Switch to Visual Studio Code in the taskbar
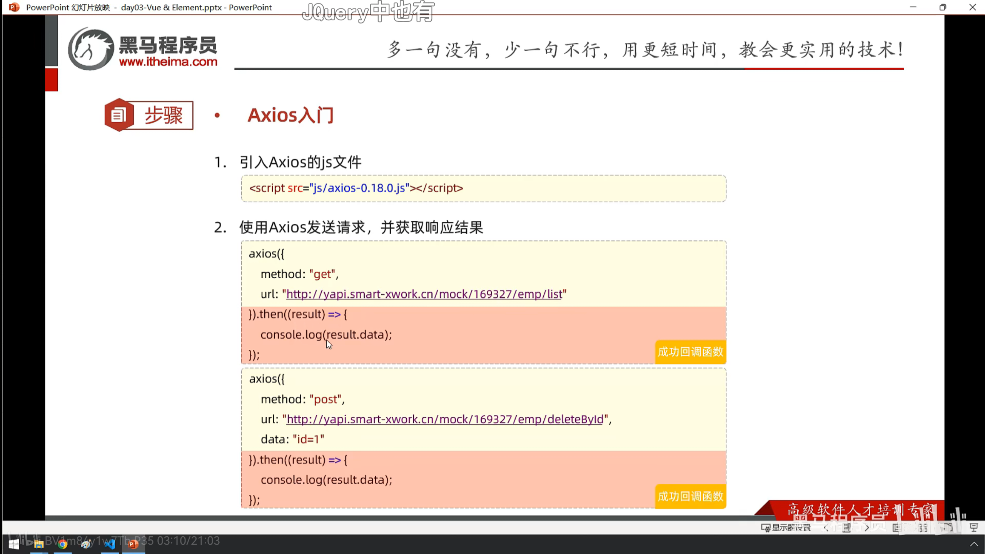This screenshot has width=985, height=554. click(110, 544)
